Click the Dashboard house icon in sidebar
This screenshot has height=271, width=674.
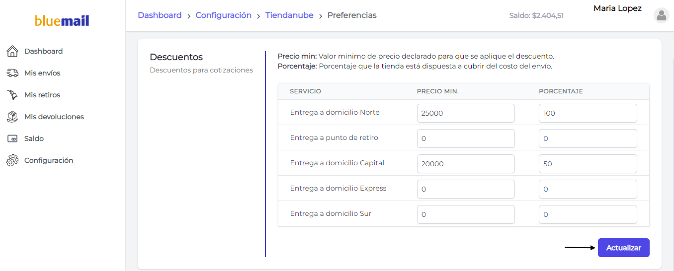pos(12,51)
